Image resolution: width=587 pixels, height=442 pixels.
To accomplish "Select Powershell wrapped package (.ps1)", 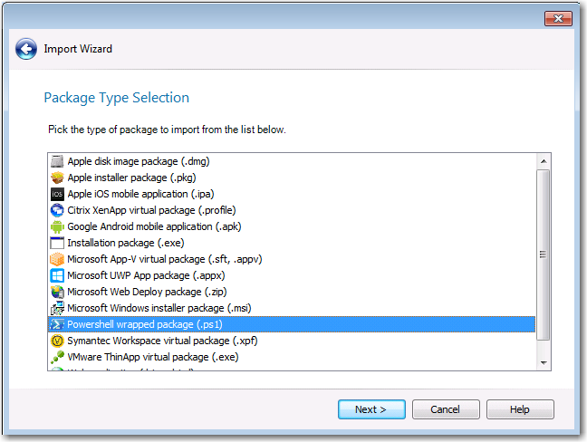I will coord(292,324).
